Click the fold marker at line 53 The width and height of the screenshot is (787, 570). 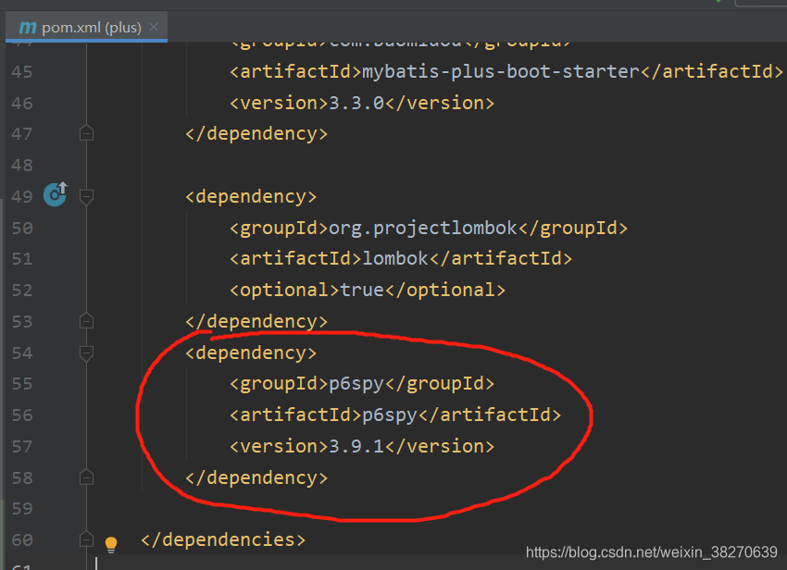pos(86,320)
